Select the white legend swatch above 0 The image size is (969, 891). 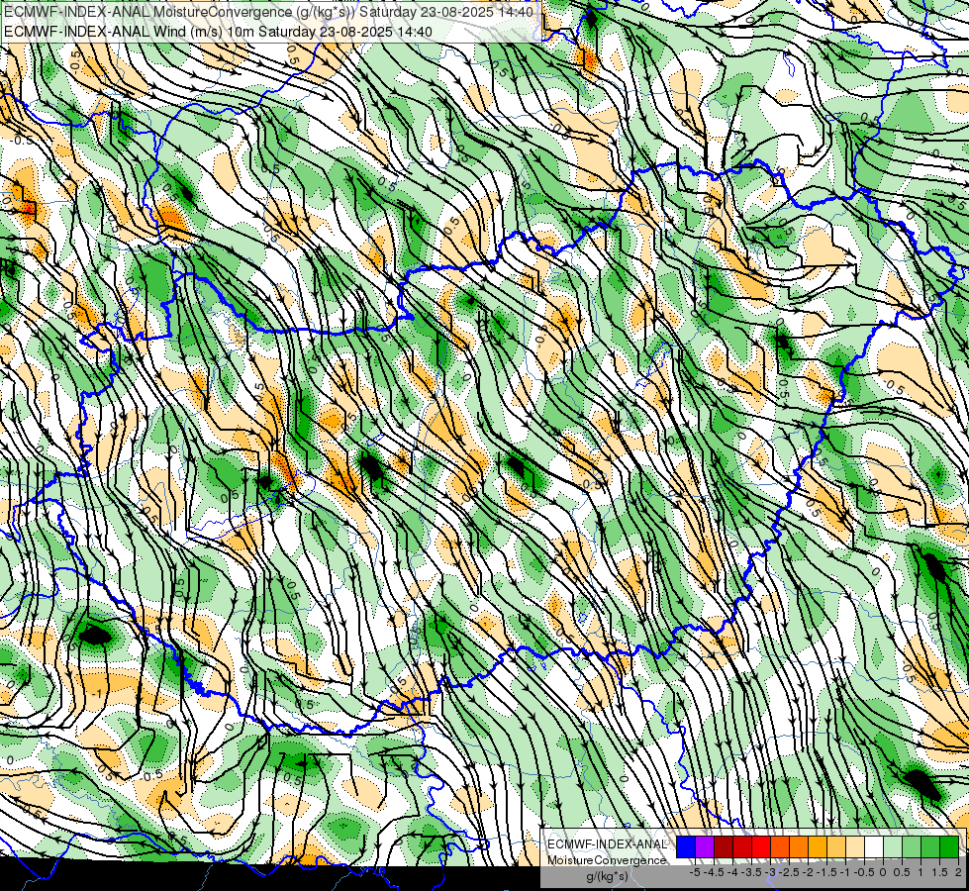[x=874, y=846]
